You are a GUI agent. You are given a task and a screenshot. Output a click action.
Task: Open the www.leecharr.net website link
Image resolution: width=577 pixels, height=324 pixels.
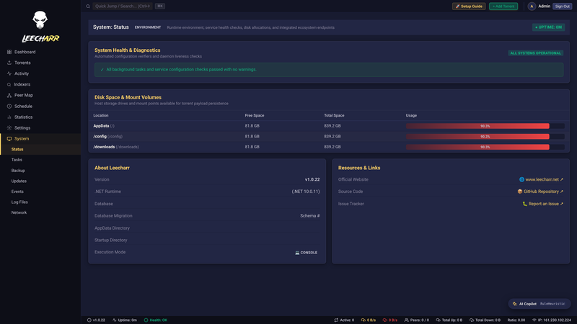[542, 179]
